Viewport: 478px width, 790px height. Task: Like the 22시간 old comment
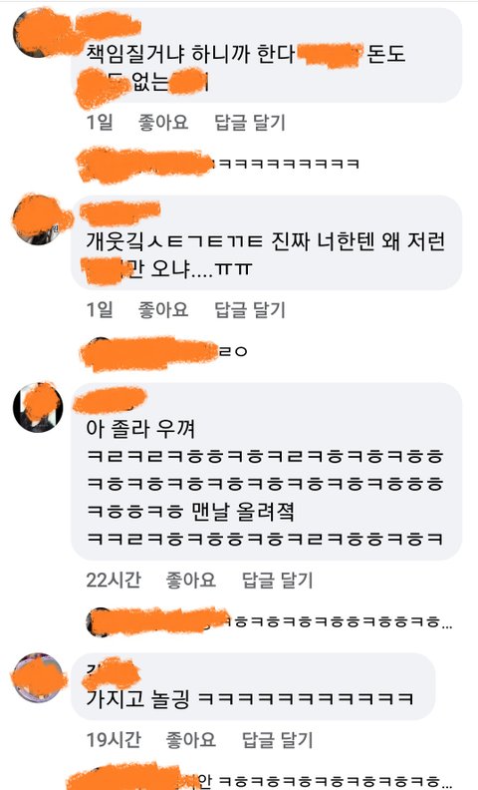[190, 580]
